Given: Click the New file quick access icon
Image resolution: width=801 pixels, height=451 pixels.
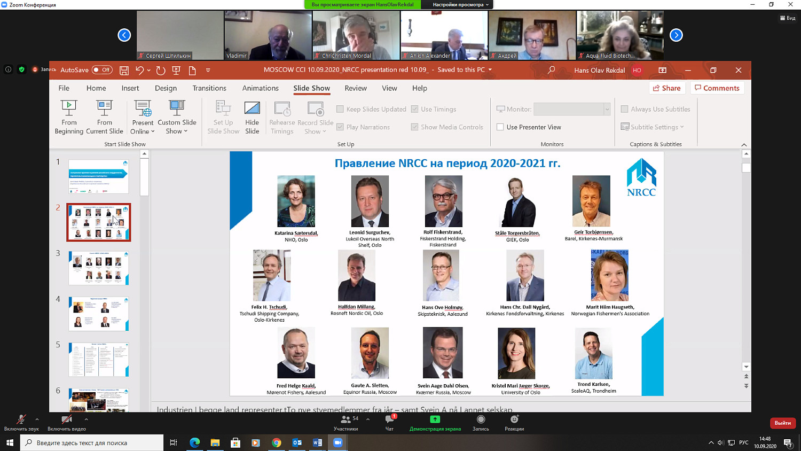Looking at the screenshot, I should point(192,70).
